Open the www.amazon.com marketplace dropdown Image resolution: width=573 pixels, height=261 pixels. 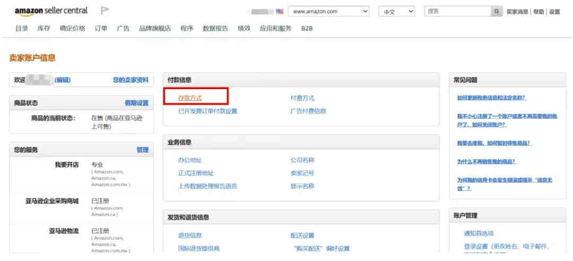click(x=329, y=12)
